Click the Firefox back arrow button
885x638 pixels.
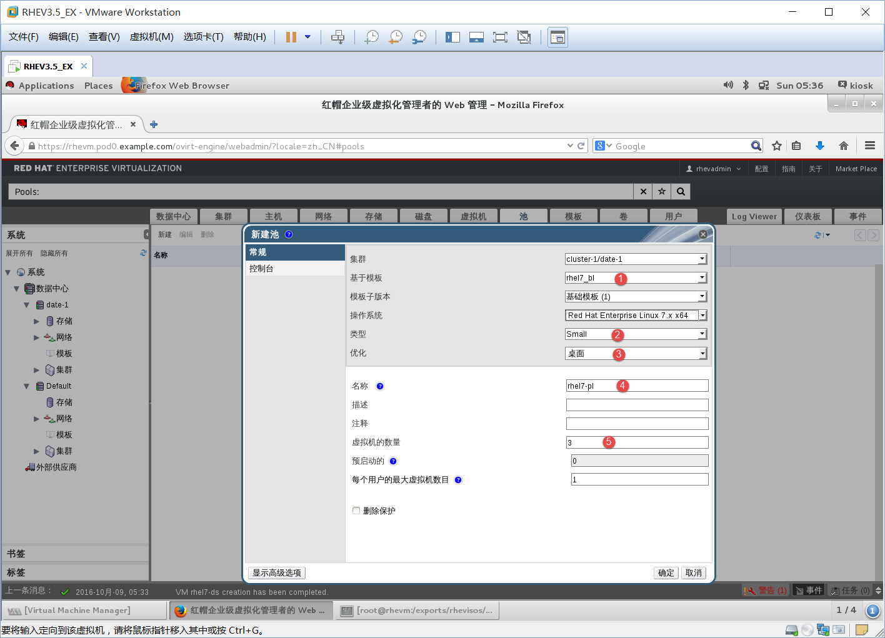click(14, 146)
